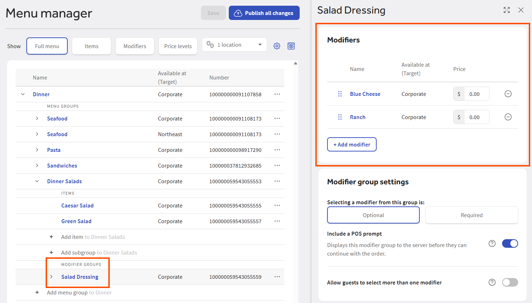Open the Caesar Salad item link
The width and height of the screenshot is (532, 303).
pyautogui.click(x=77, y=205)
